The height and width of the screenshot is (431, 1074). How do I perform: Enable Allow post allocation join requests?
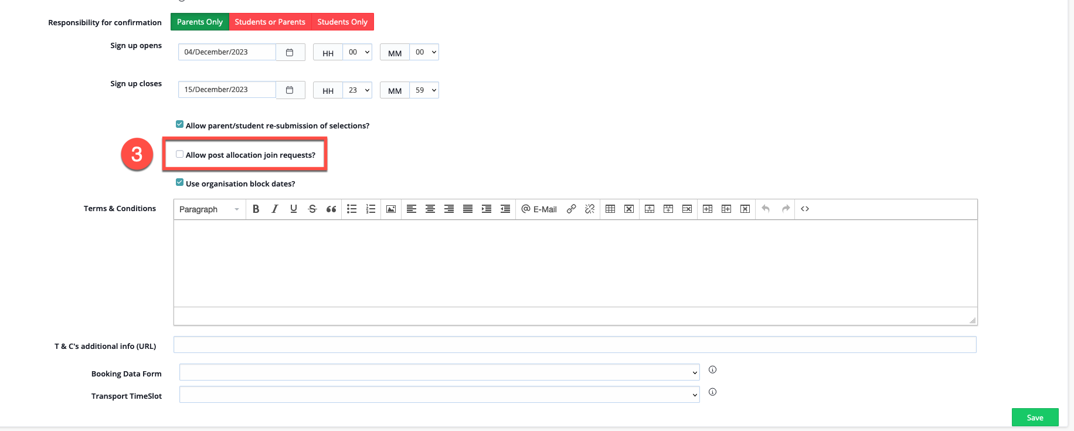click(180, 155)
